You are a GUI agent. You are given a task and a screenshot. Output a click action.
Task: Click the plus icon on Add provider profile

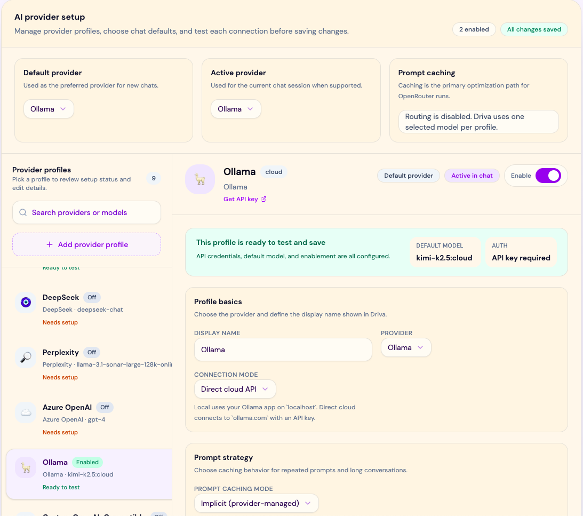point(50,244)
